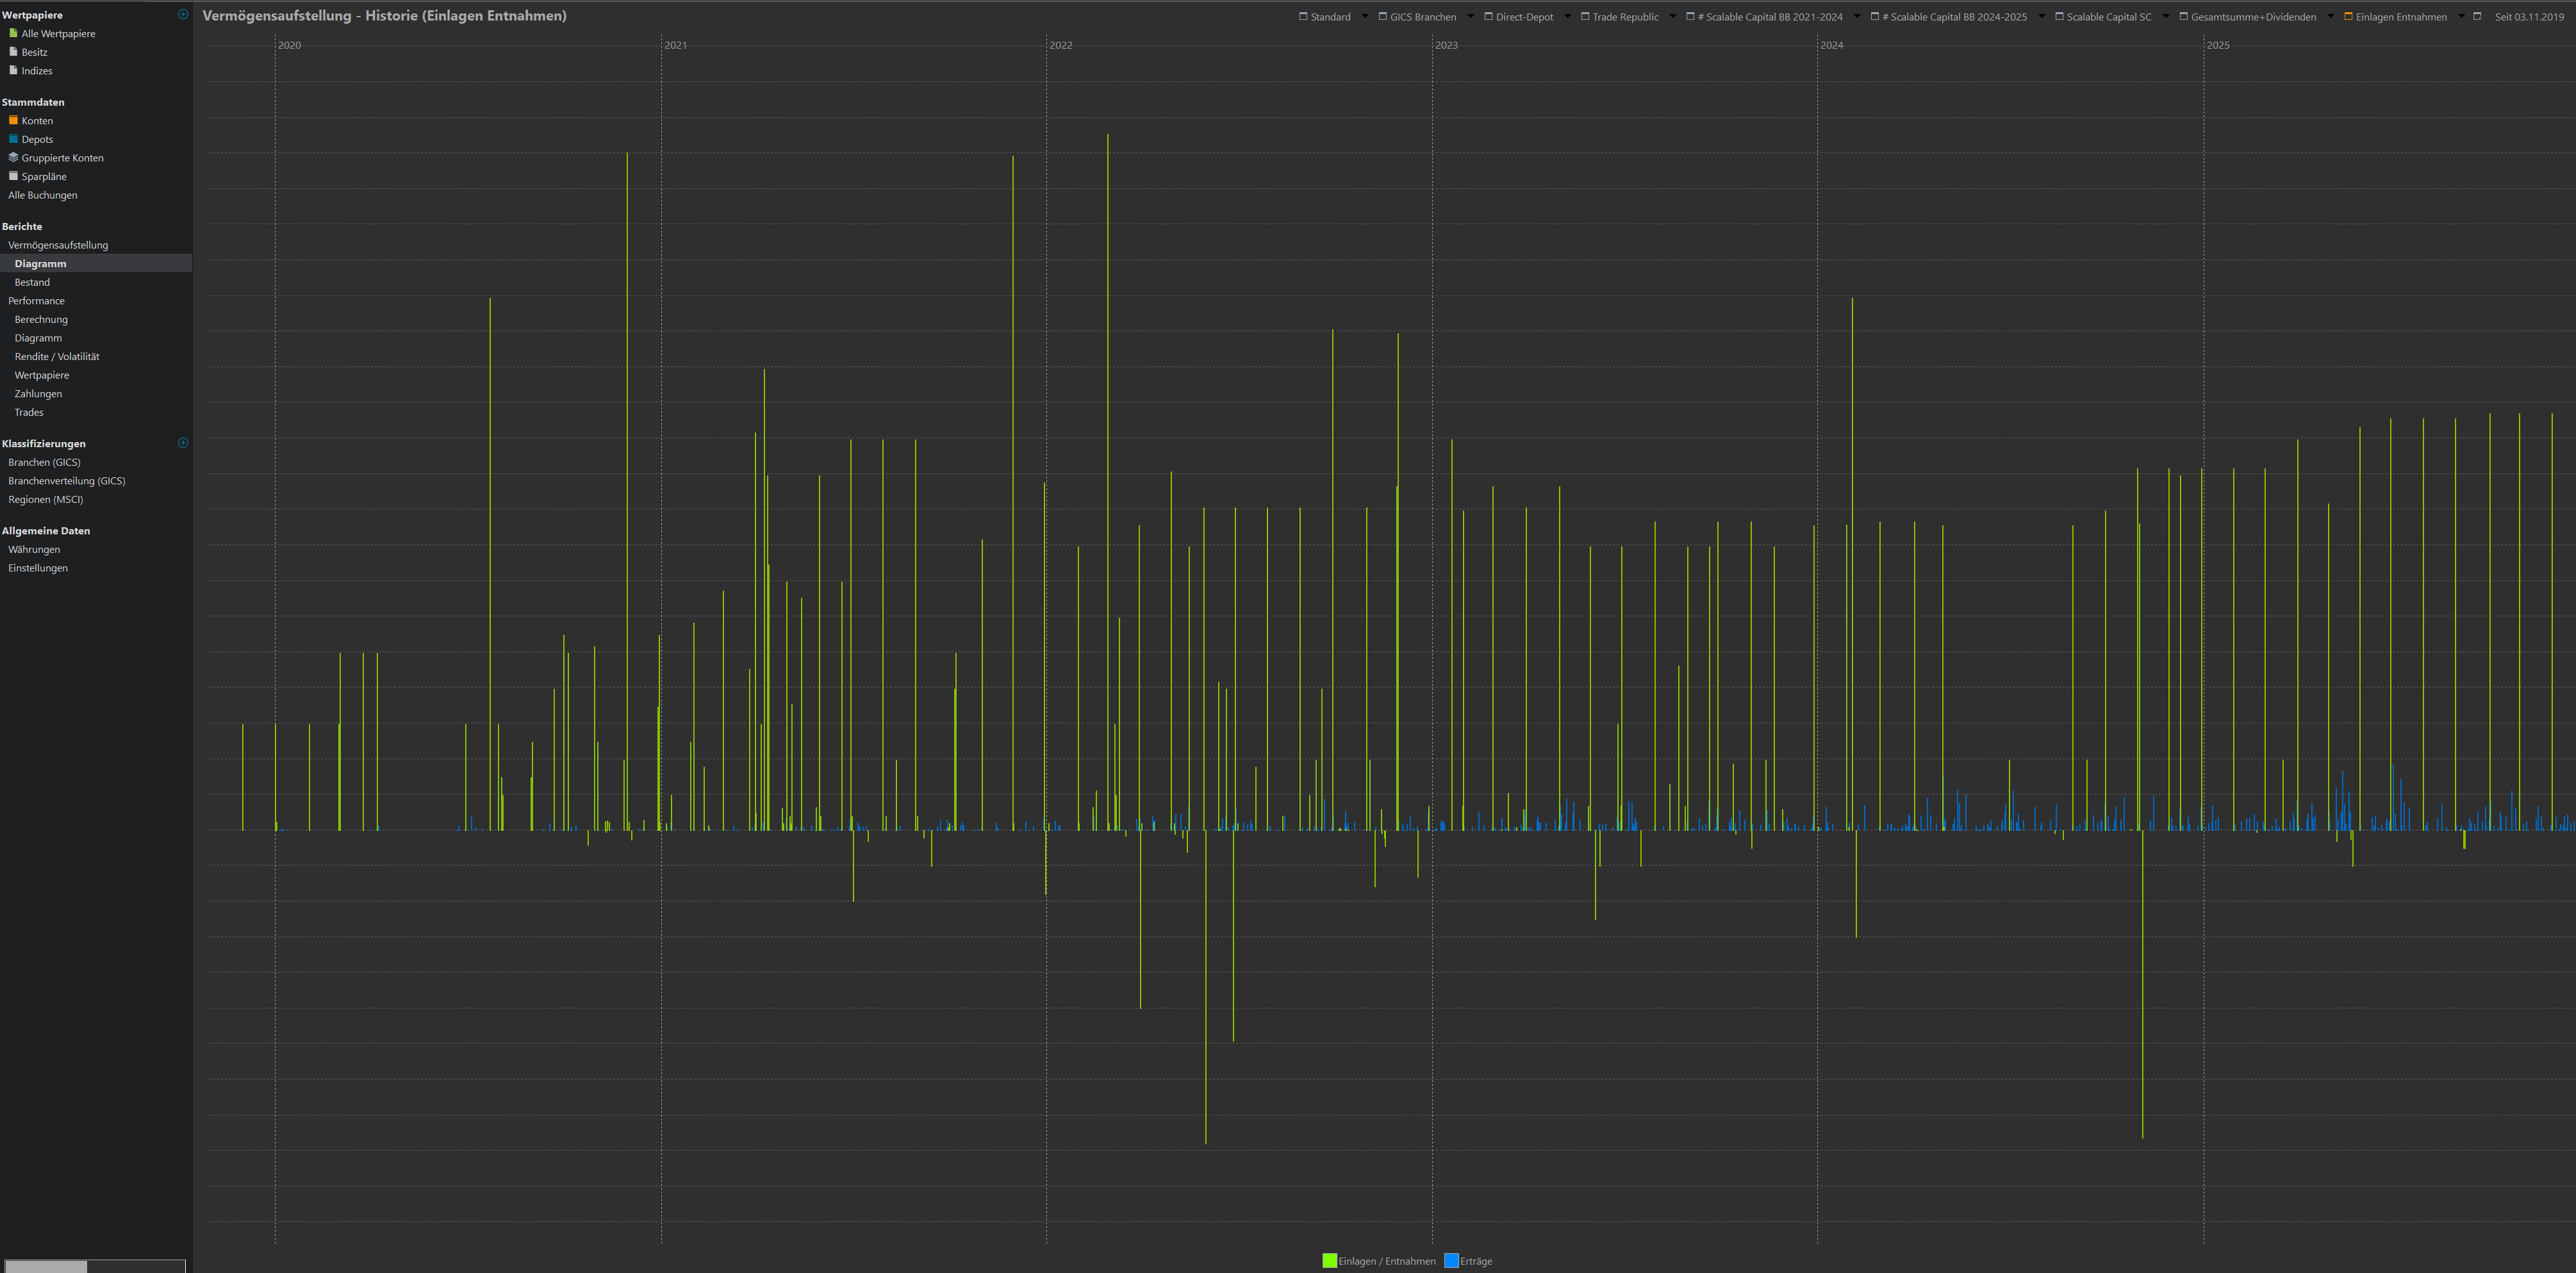
Task: Click the reporting period icon before Seit 03.11.2019
Action: [x=2477, y=16]
